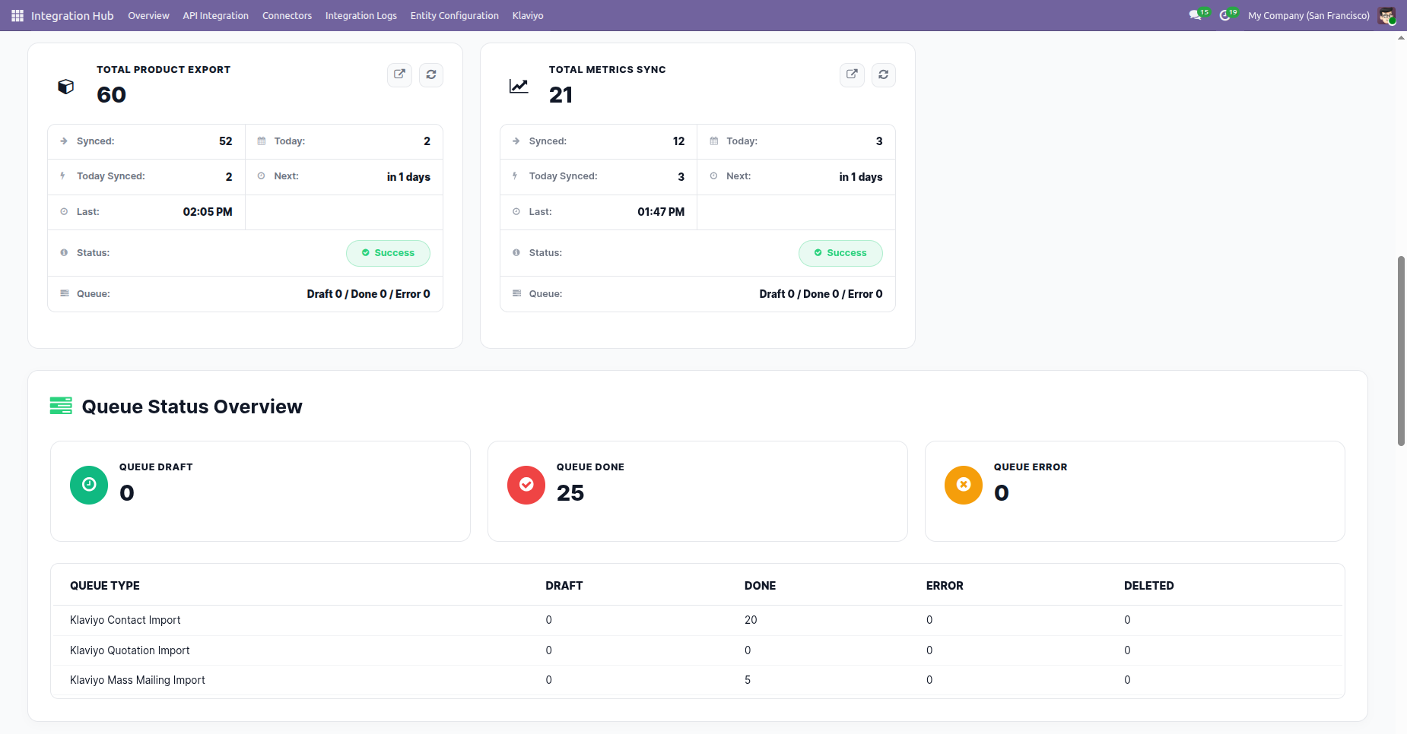The width and height of the screenshot is (1407, 734).
Task: Open external link for Total Product Export
Action: point(400,74)
